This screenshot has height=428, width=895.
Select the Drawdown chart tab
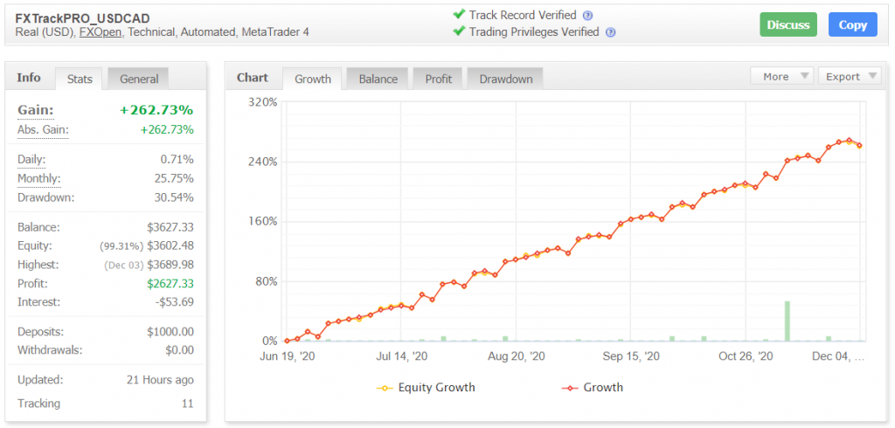click(x=505, y=79)
